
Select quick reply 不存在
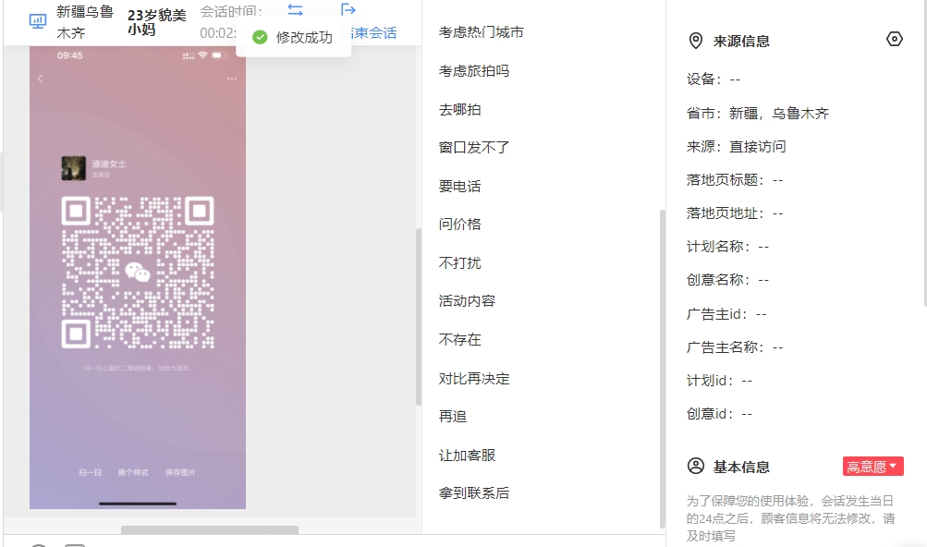pos(460,339)
